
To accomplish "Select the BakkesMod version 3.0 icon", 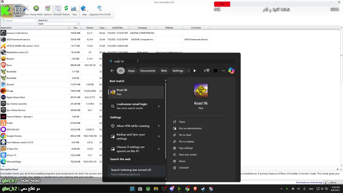I will tap(3, 52).
